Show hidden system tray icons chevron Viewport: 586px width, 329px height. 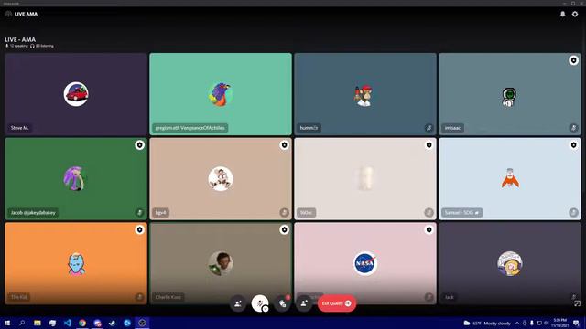517,323
